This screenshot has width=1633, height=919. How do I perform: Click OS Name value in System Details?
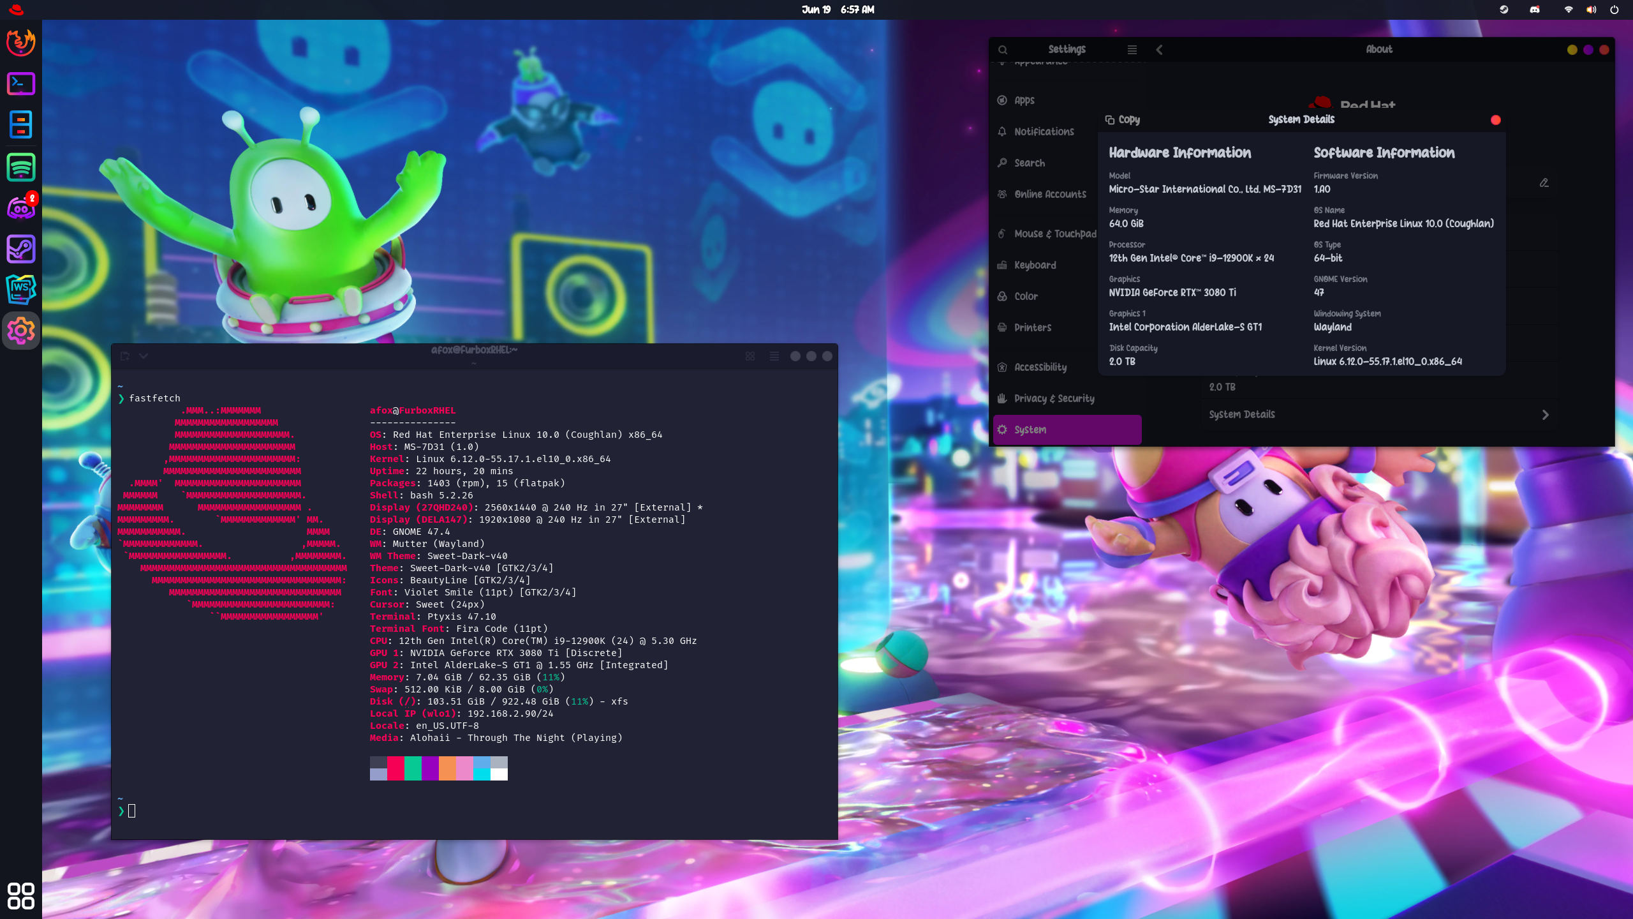point(1403,223)
